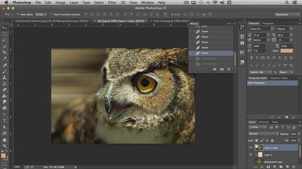Select the Quick Selection tool
The image size is (302, 169).
click(4, 46)
